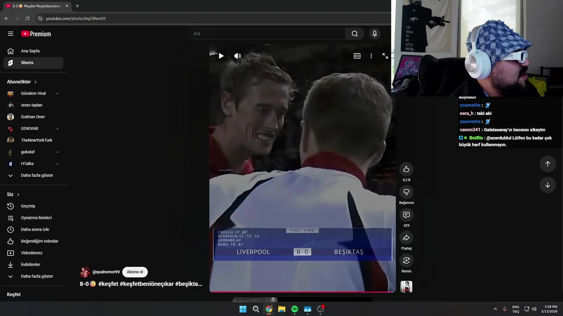Screen dimensions: 563x316
Task: Click @quahomor99 channel avatar
Action: [85, 272]
